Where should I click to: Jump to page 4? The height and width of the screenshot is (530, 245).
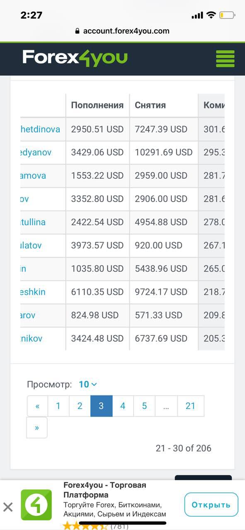tap(123, 406)
